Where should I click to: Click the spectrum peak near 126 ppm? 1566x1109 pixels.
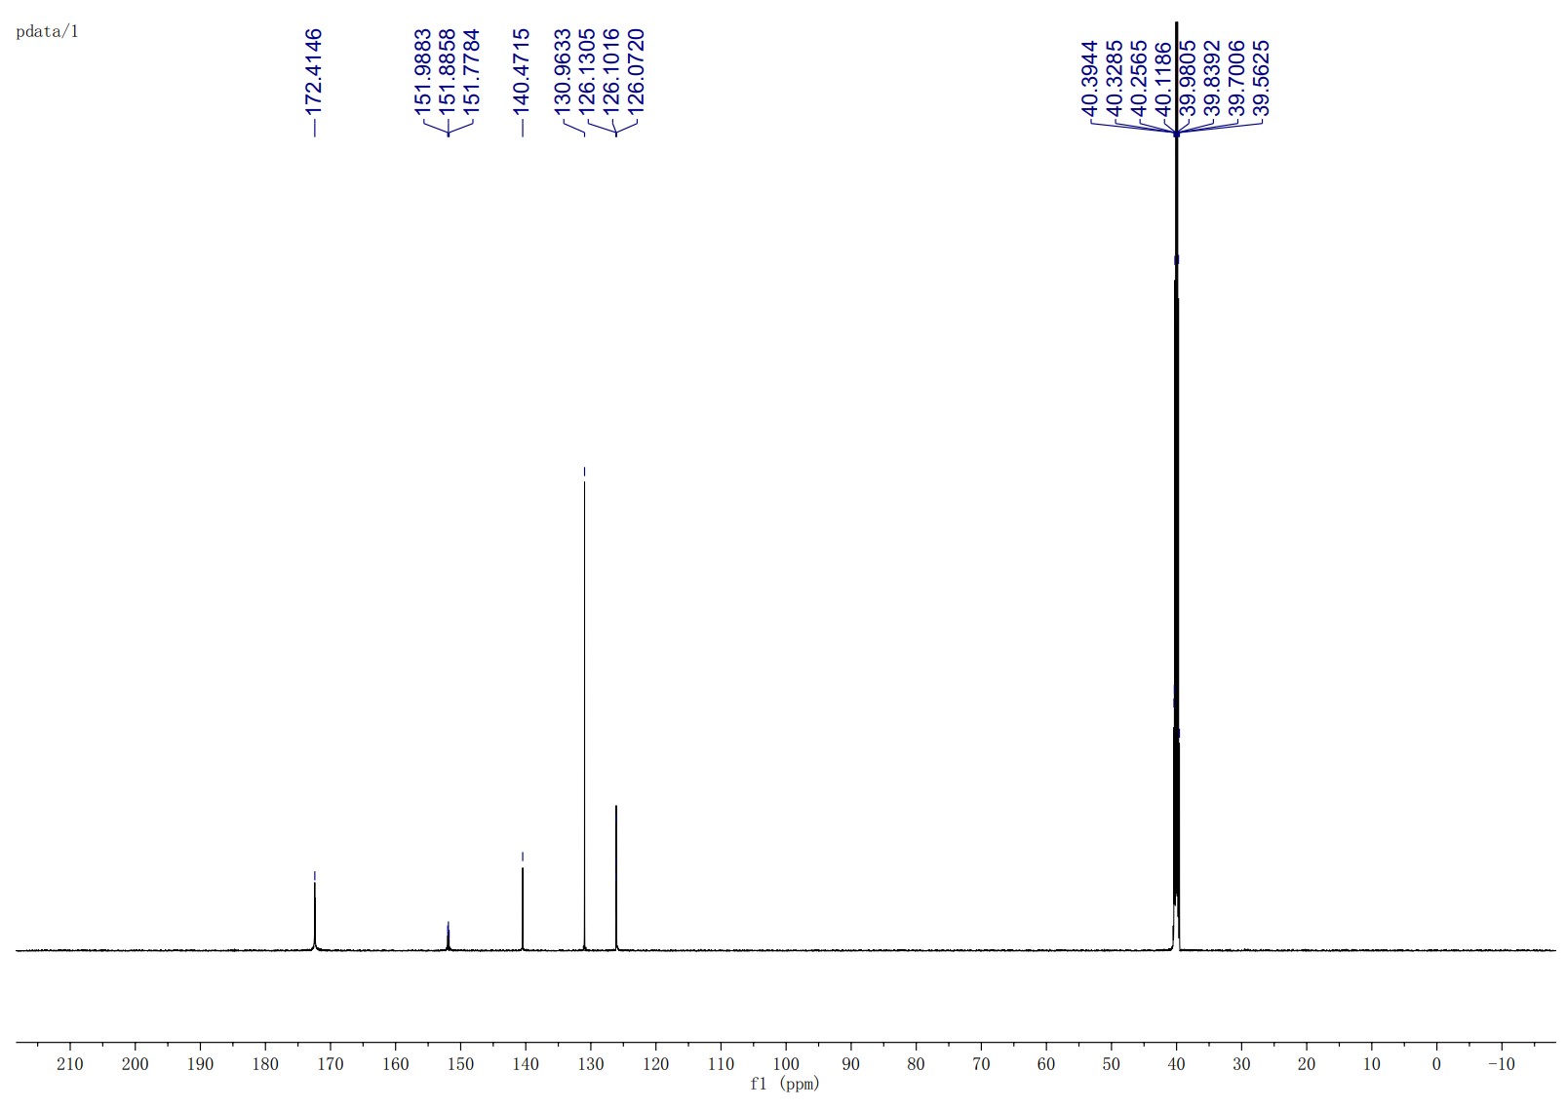click(x=616, y=877)
